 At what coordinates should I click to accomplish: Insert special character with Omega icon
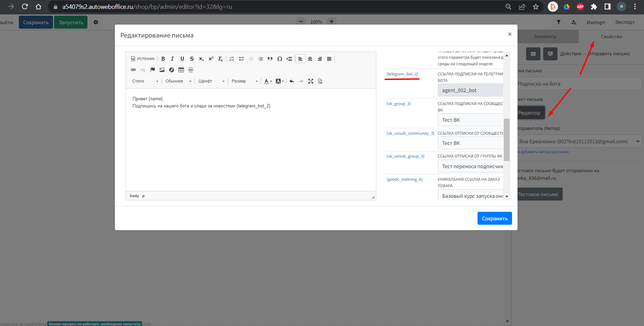280,59
